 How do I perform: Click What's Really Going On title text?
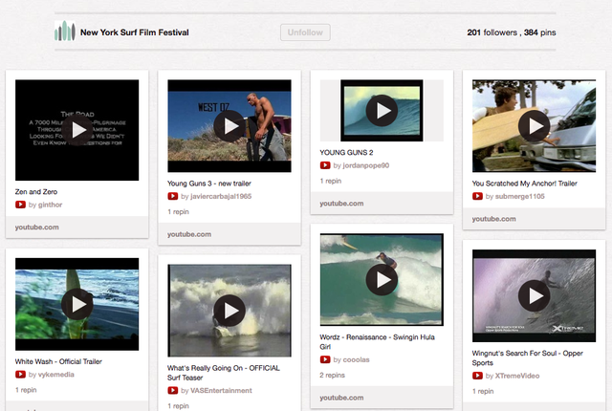(224, 373)
